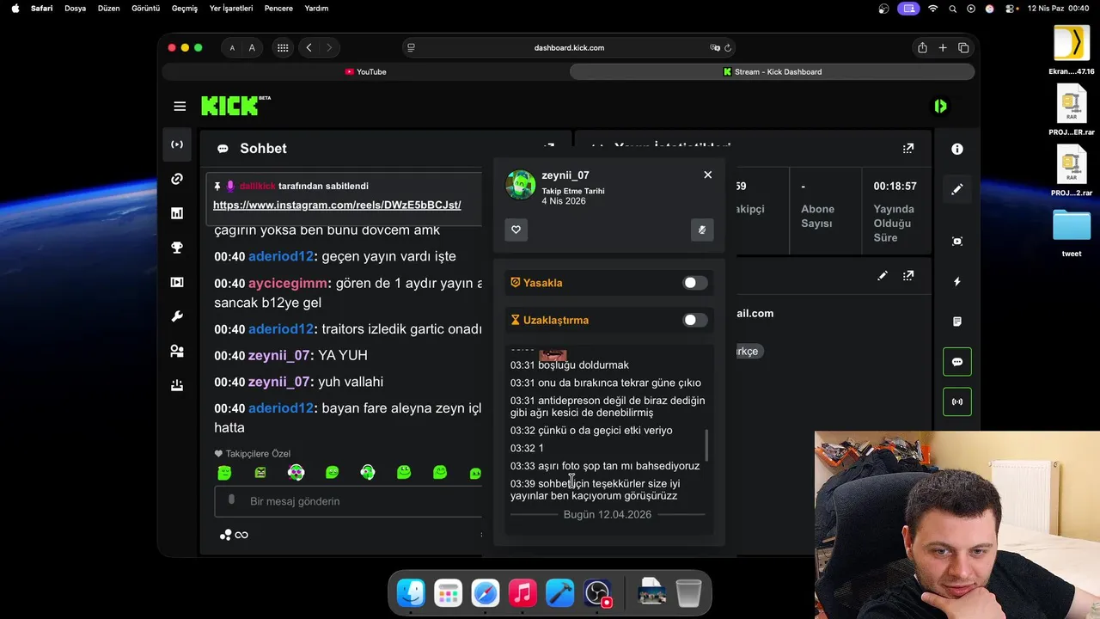
Task: Open the pinned Instagram reels link
Action: coord(337,205)
